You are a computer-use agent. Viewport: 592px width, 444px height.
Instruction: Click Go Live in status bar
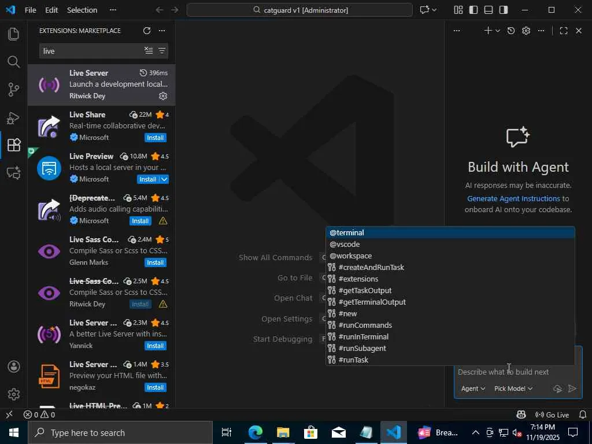pyautogui.click(x=552, y=415)
